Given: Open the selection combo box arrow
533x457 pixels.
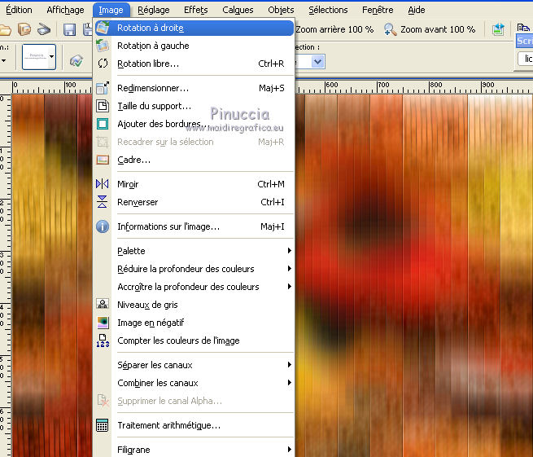Looking at the screenshot, I should (x=318, y=62).
